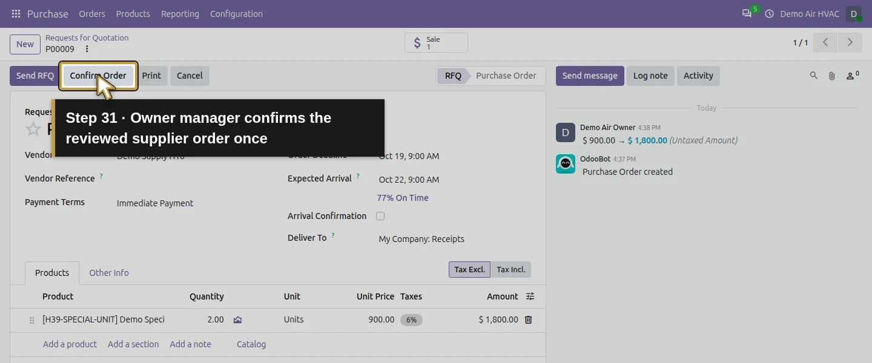The height and width of the screenshot is (363, 872).
Task: Click Demo Air Owner avatar in chatter
Action: click(x=566, y=132)
